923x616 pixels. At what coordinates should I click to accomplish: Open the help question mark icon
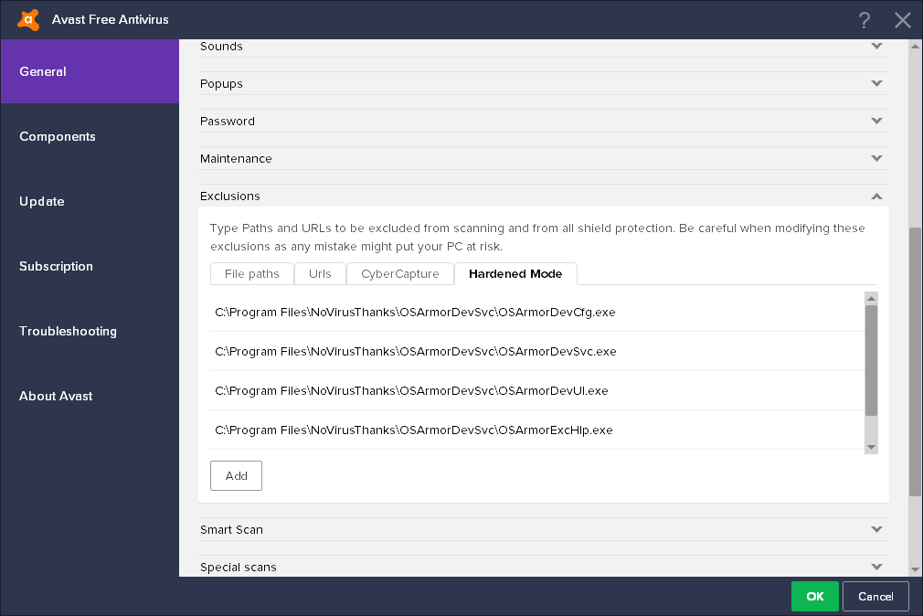pyautogui.click(x=864, y=20)
